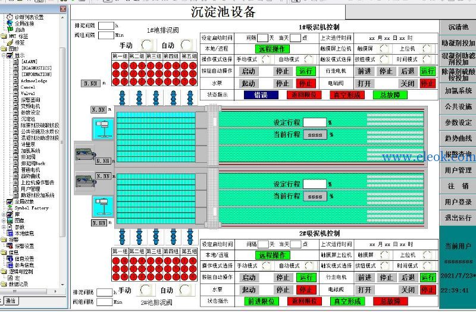Click the display icon beside 显示
The width and height of the screenshot is (476, 312).
click(x=10, y=55)
